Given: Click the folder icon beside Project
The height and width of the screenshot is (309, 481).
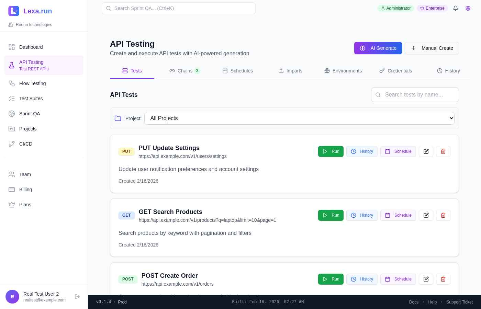Looking at the screenshot, I should pos(118,118).
